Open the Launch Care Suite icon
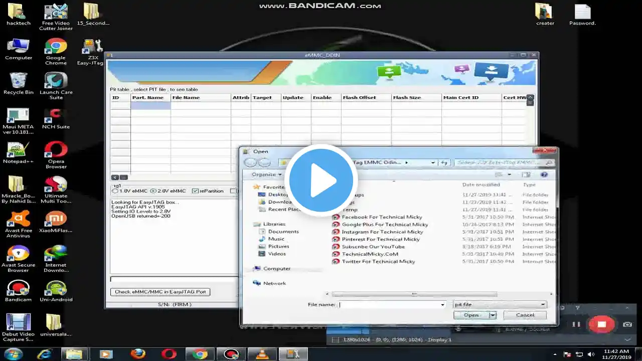642x361 pixels. [x=56, y=86]
